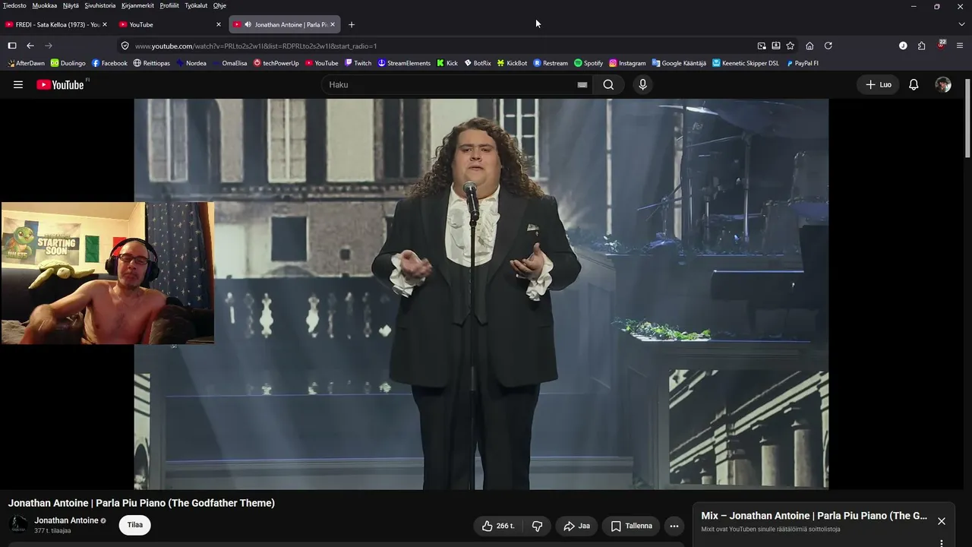Open a new browser tab

(x=351, y=24)
